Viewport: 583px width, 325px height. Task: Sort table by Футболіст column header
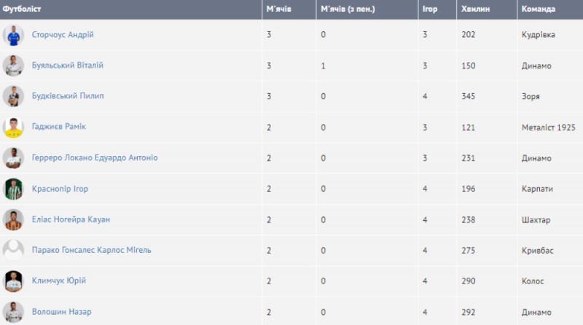22,9
